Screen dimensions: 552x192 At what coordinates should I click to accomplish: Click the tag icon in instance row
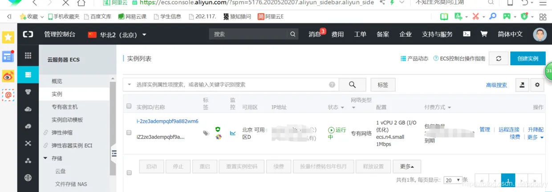click(x=206, y=133)
